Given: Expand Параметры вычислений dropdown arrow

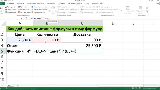Looking at the screenshot, I should [x=145, y=13].
